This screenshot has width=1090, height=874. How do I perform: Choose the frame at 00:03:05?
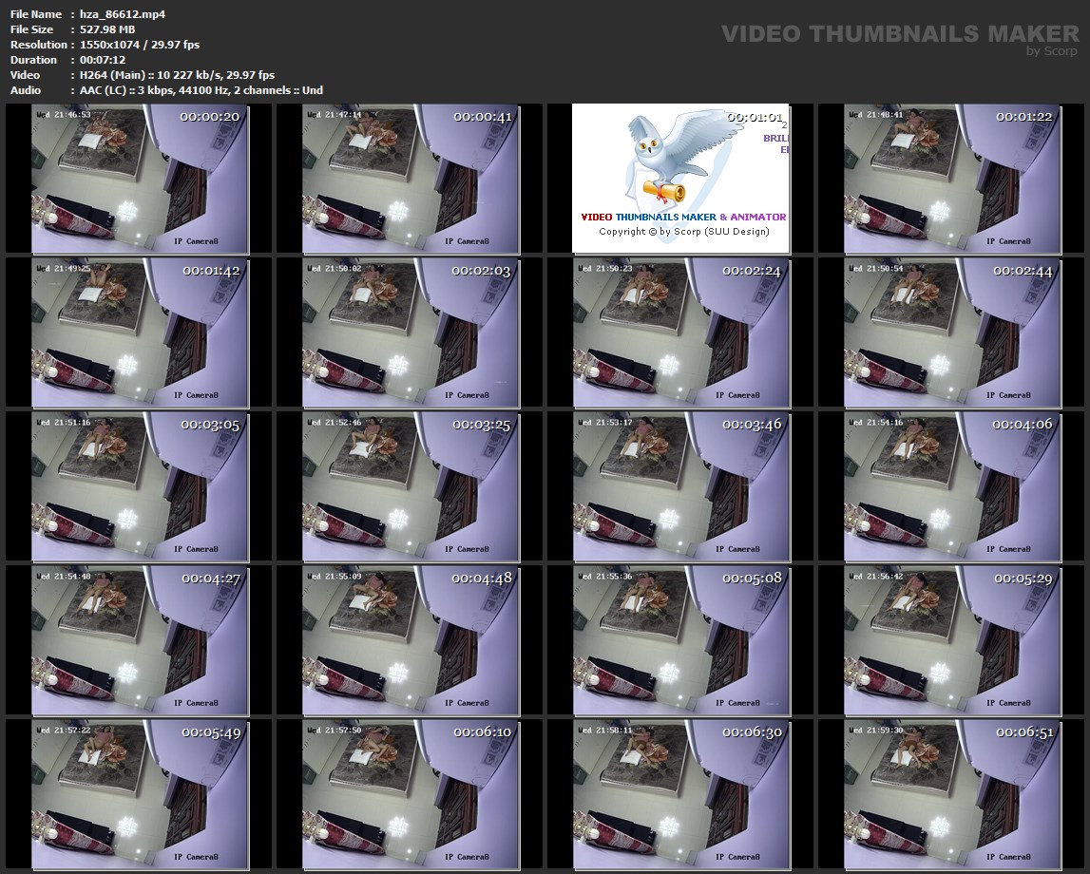(x=140, y=487)
